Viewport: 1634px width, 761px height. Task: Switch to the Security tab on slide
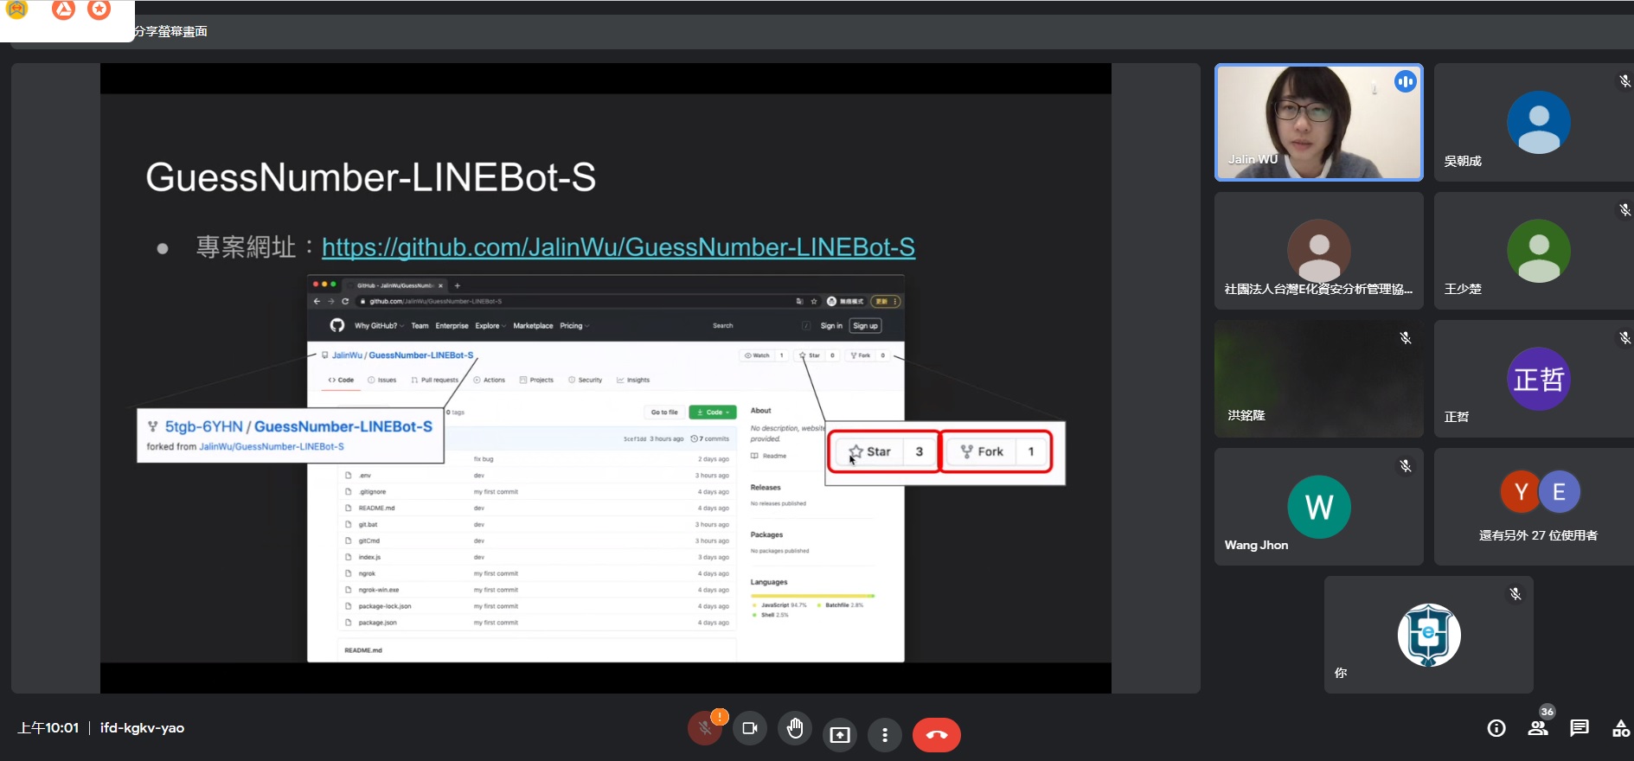(586, 380)
